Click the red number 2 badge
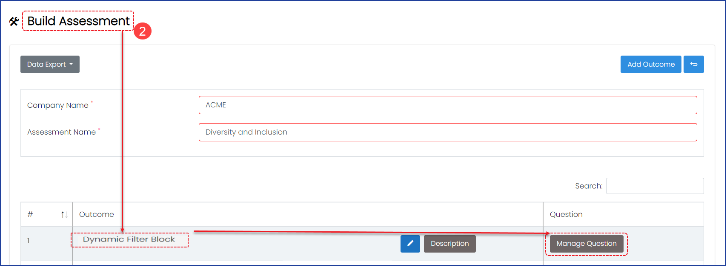 pyautogui.click(x=142, y=31)
